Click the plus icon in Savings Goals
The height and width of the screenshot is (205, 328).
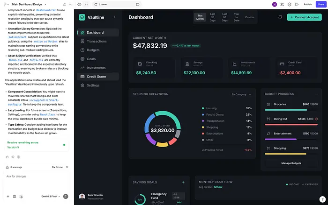click(183, 182)
